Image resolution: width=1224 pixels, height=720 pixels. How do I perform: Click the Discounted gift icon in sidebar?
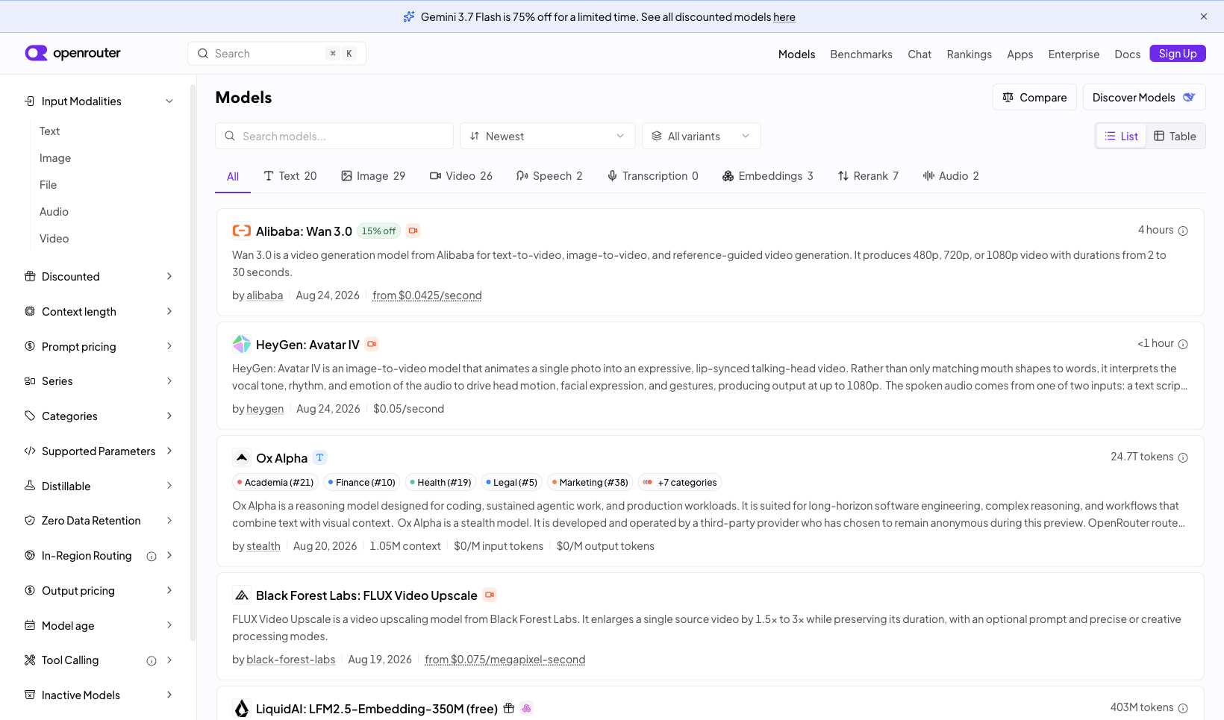(30, 276)
